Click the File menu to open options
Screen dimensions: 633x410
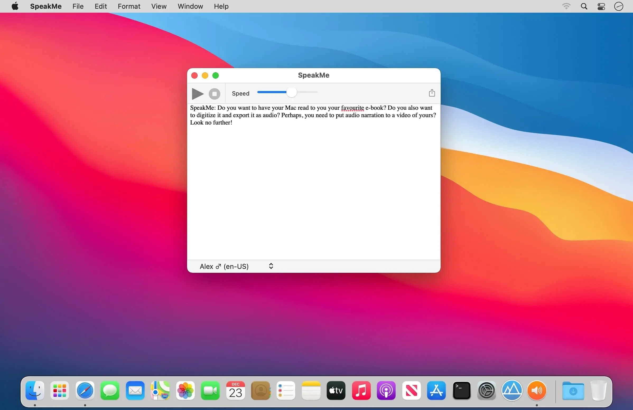77,6
